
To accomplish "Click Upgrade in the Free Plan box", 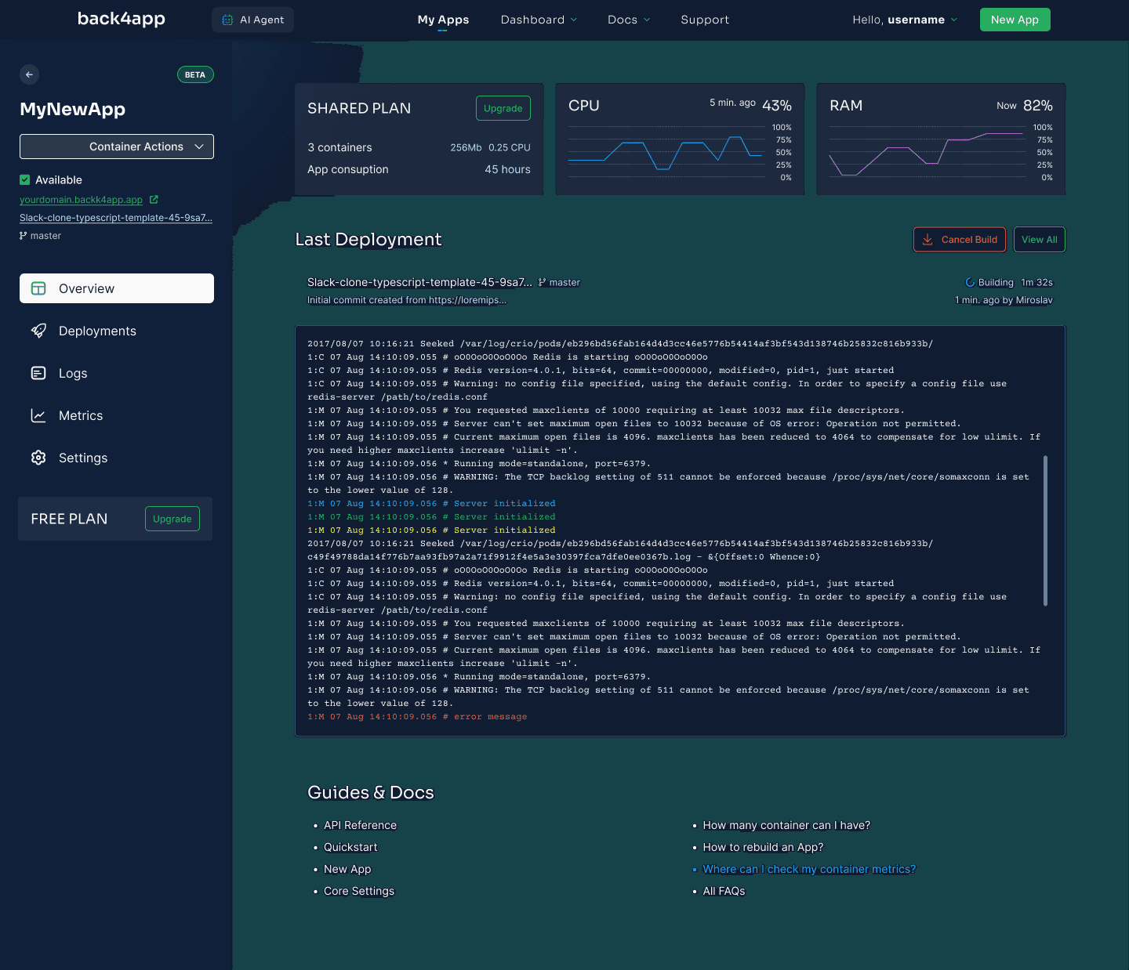I will (172, 519).
